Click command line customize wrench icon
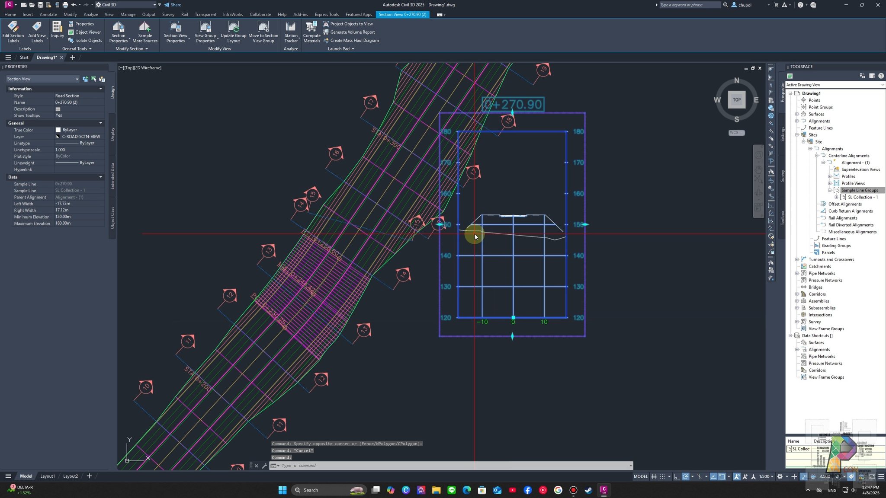 point(265,466)
